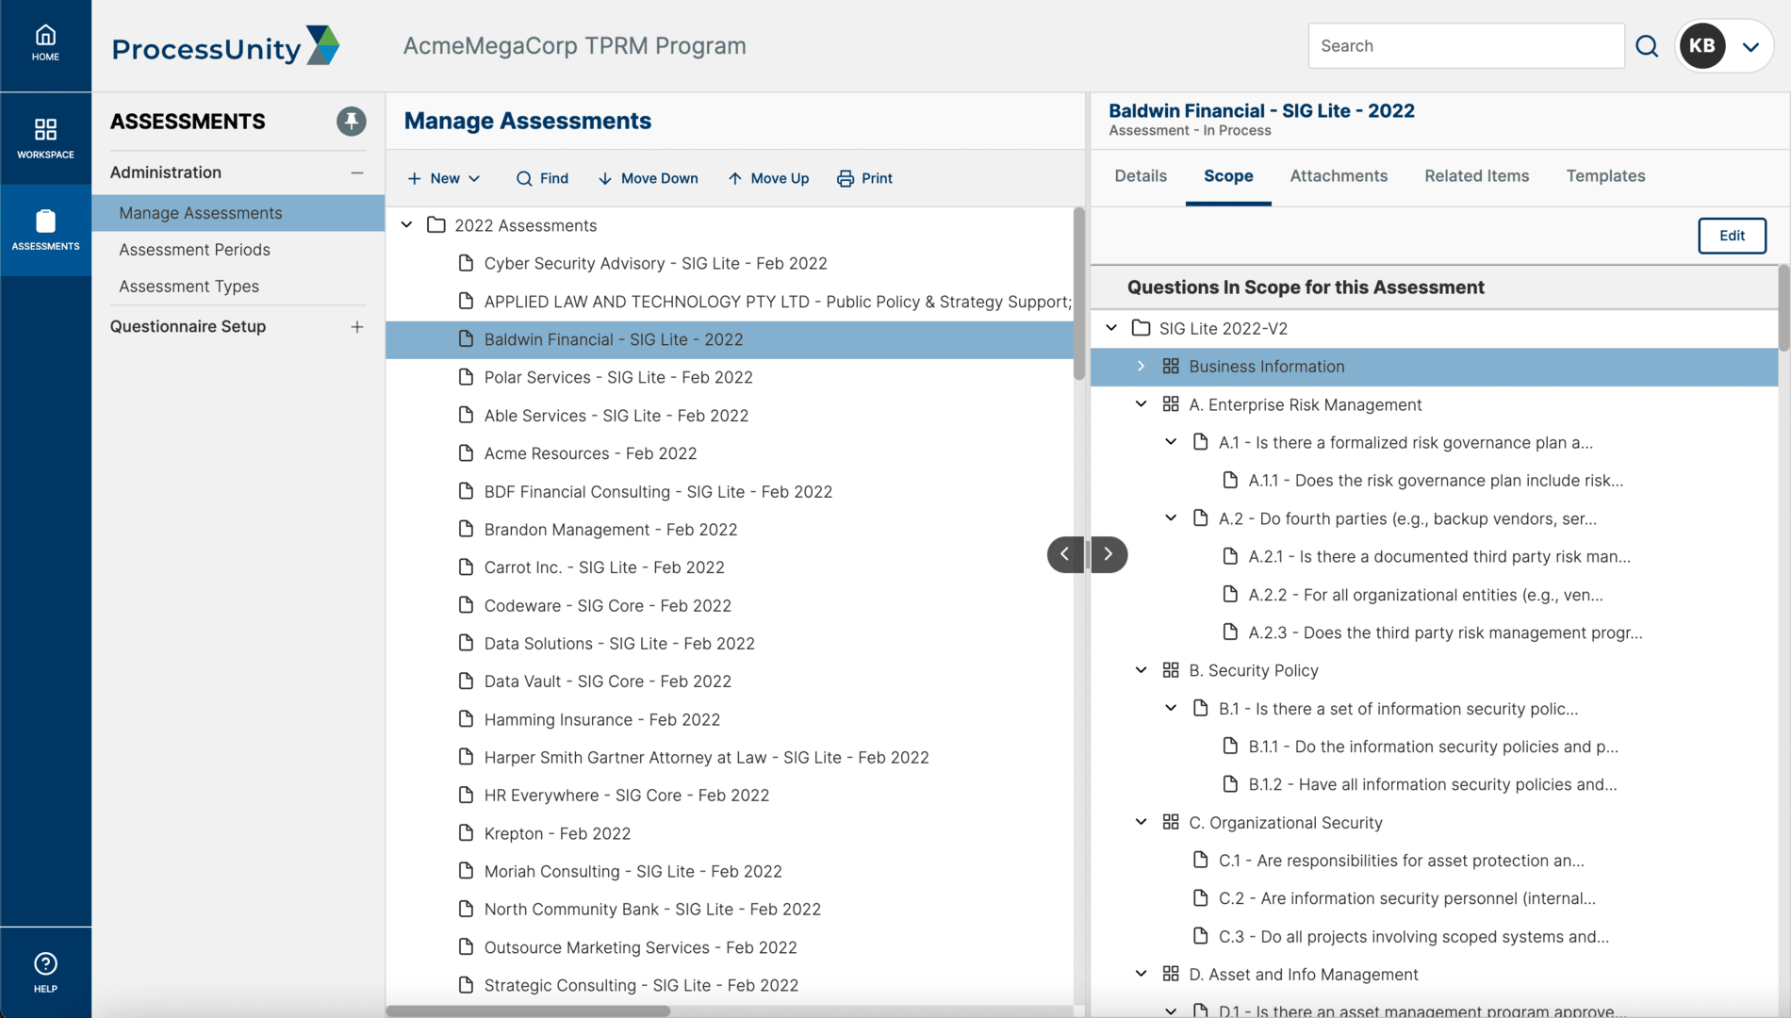Click the C. Organizational Security grid icon
Image resolution: width=1791 pixels, height=1018 pixels.
1171,822
